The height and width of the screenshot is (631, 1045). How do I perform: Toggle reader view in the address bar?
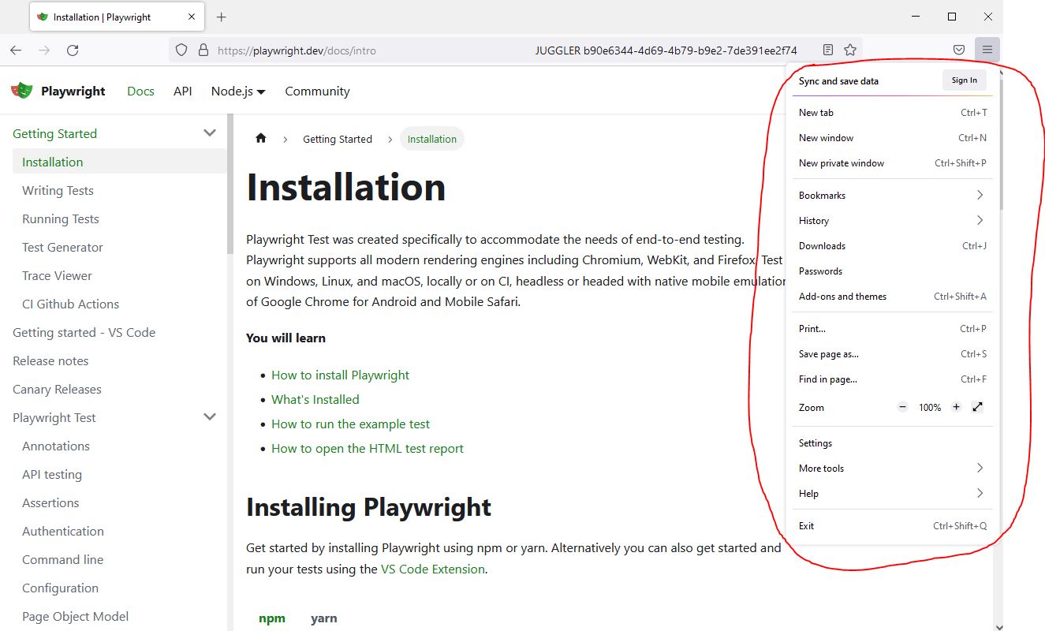(827, 49)
